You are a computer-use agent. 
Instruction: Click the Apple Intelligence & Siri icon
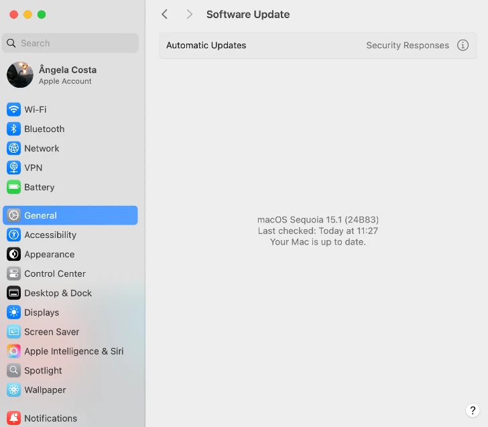[13, 351]
